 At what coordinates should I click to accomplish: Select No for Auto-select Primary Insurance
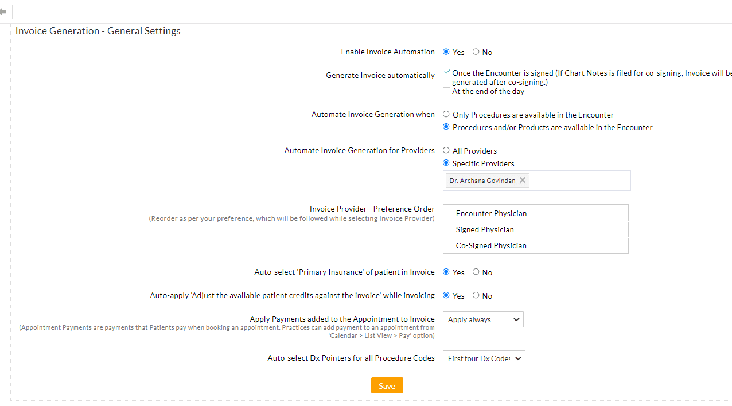click(476, 271)
